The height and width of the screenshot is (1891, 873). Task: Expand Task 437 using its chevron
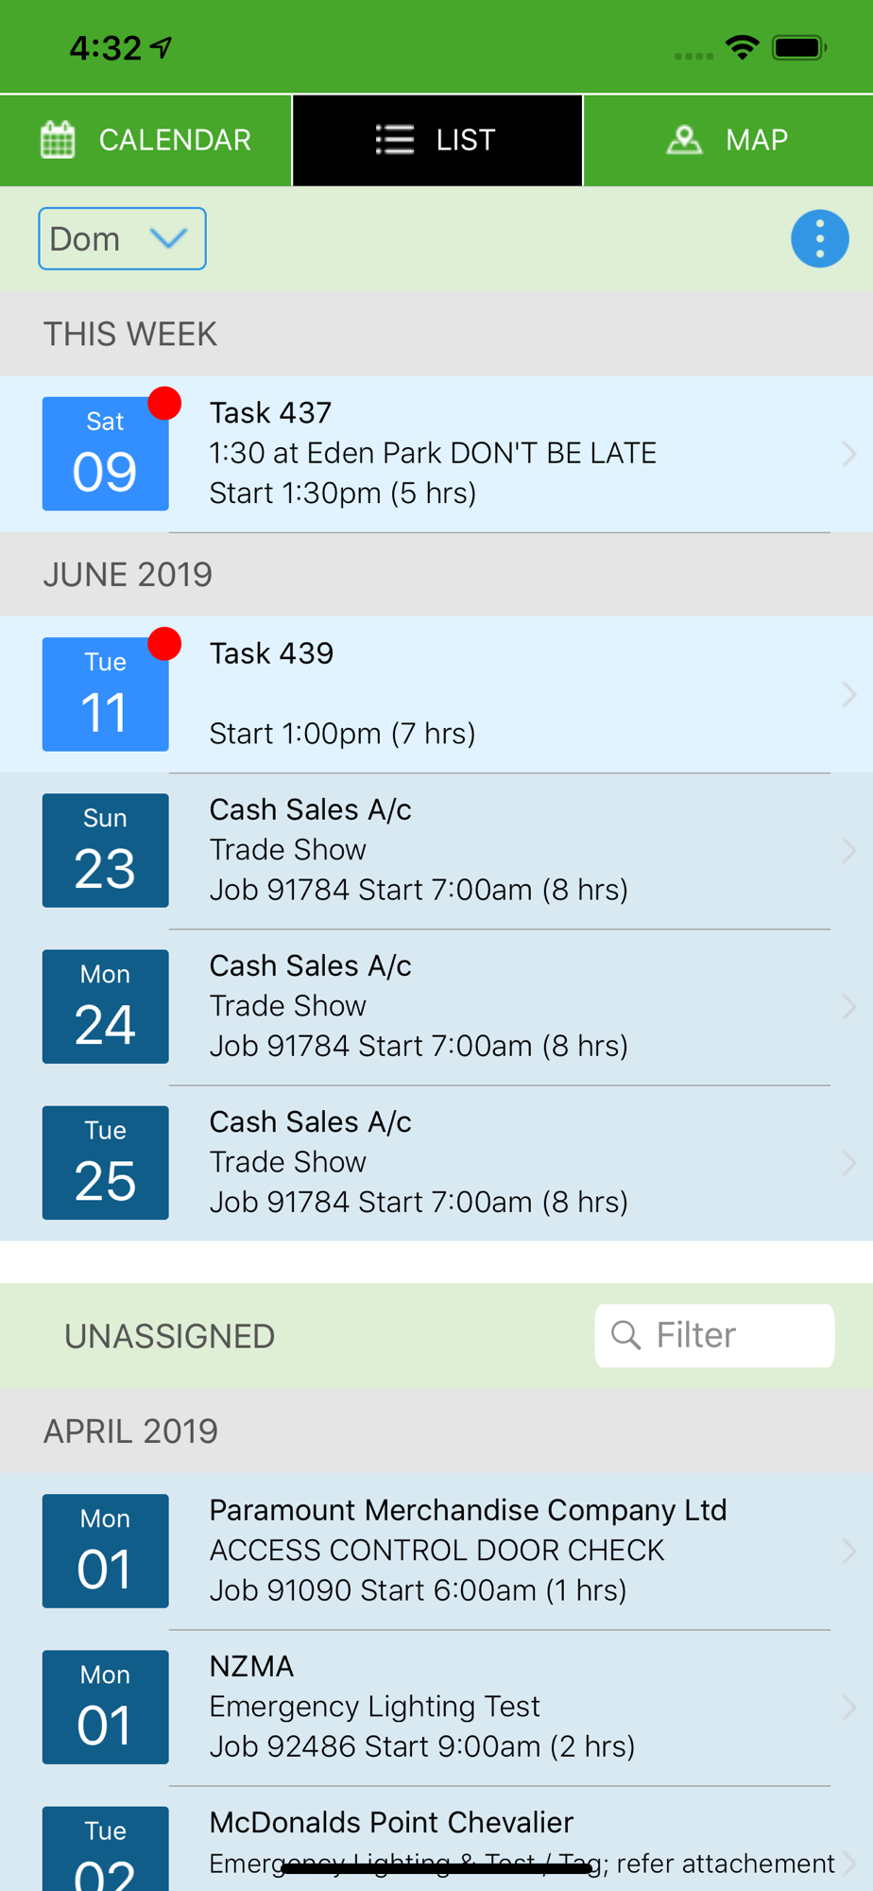(x=848, y=454)
